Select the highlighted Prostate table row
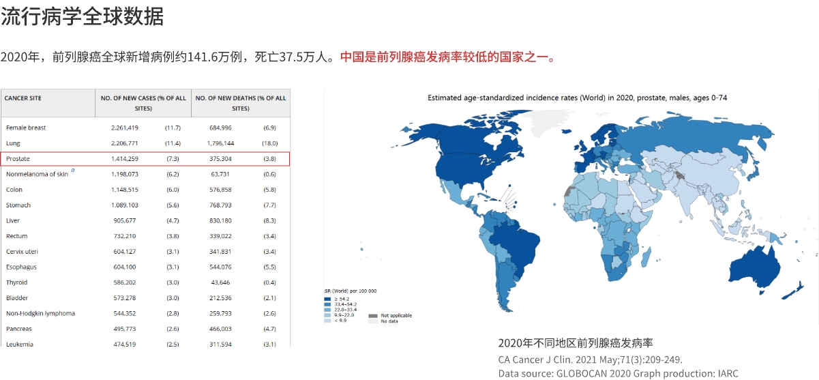This screenshot has height=380, width=819. pos(145,159)
